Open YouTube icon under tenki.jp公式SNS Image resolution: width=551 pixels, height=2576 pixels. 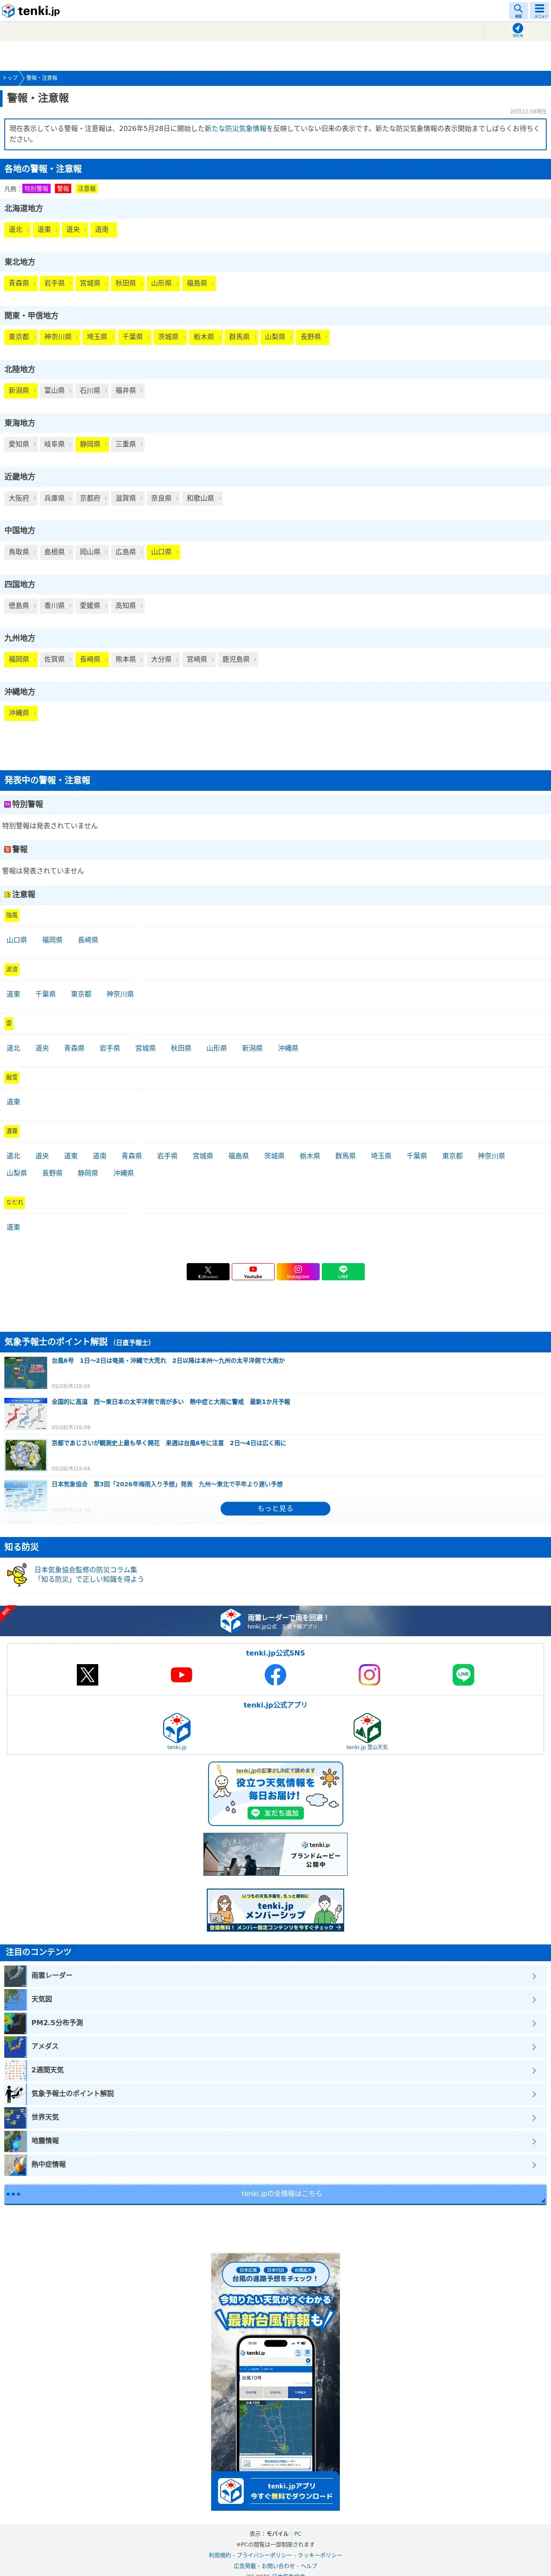[x=182, y=1674]
